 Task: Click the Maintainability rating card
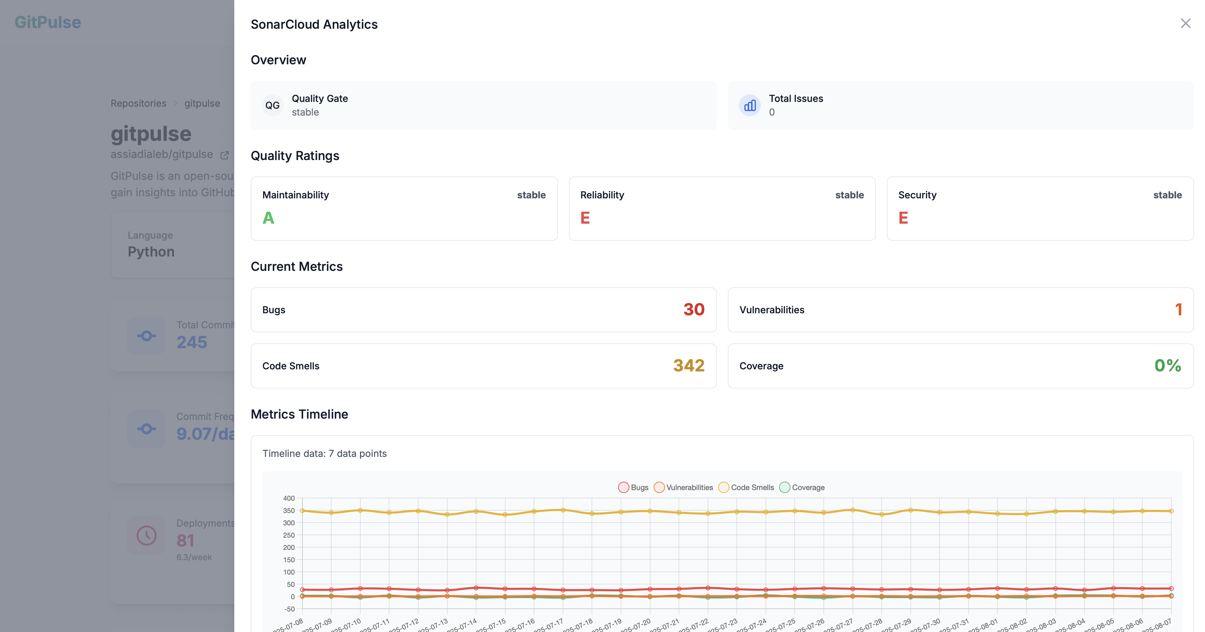(404, 208)
